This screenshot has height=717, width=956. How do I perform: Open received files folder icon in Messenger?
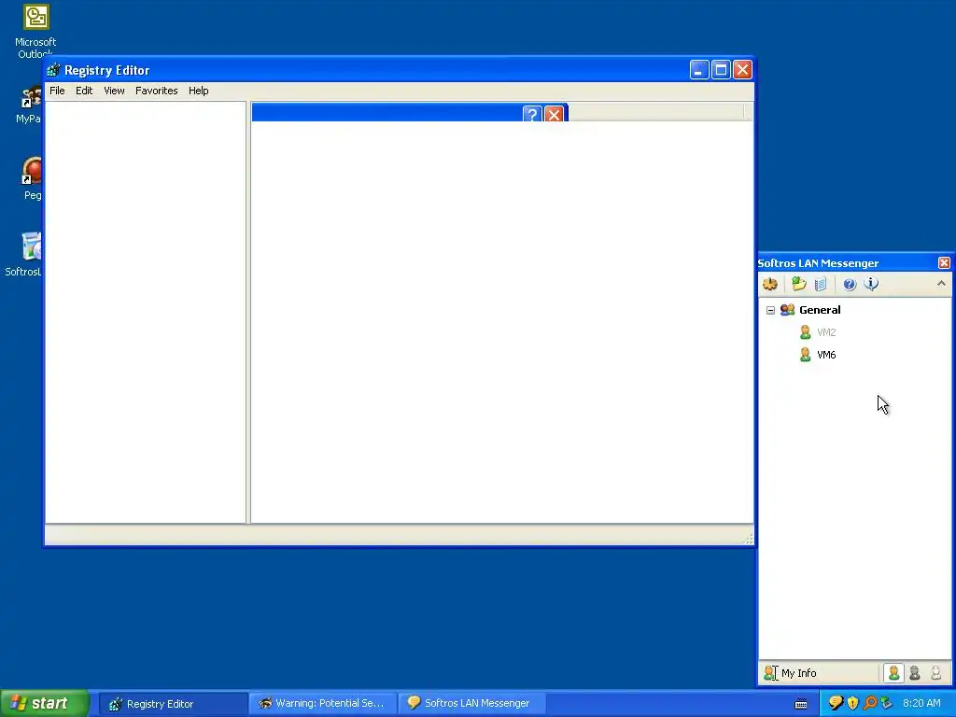(x=799, y=284)
